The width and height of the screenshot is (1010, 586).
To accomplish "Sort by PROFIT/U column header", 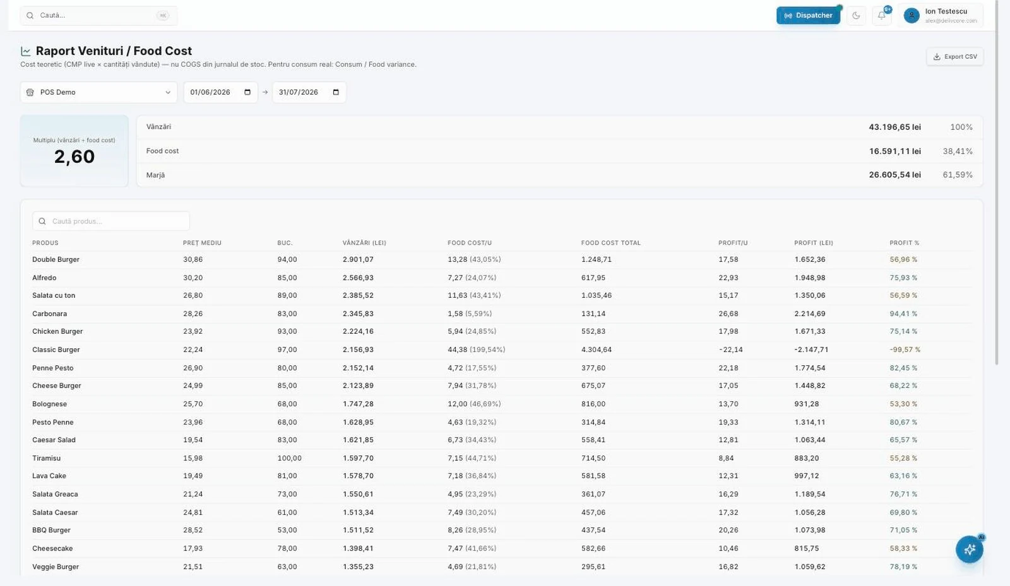I will [733, 243].
